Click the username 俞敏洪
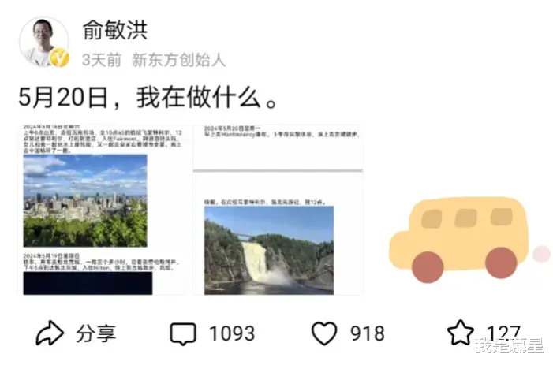 click(x=115, y=30)
